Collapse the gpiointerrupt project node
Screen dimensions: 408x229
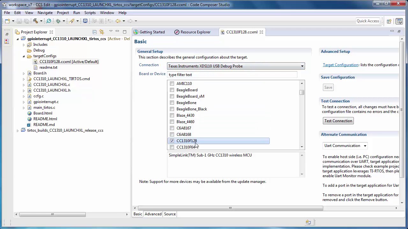pyautogui.click(x=18, y=39)
